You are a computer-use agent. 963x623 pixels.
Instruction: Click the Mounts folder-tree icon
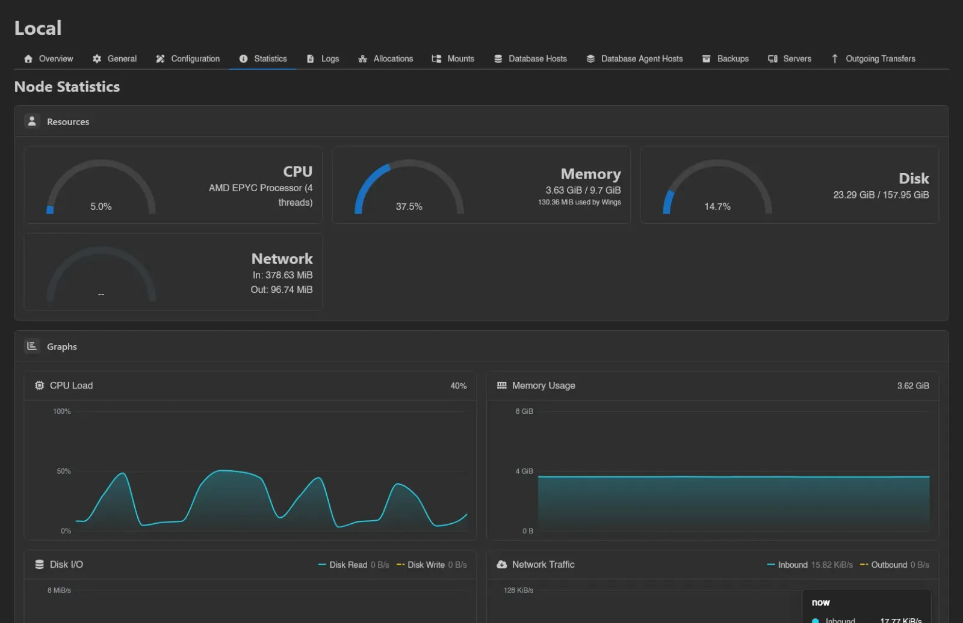pyautogui.click(x=436, y=59)
